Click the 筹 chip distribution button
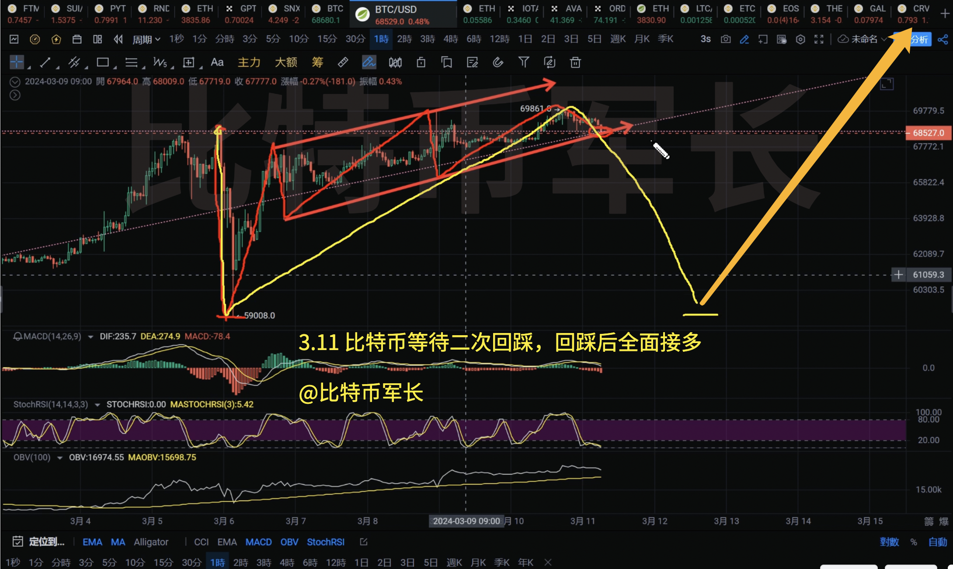953x569 pixels. click(x=317, y=62)
